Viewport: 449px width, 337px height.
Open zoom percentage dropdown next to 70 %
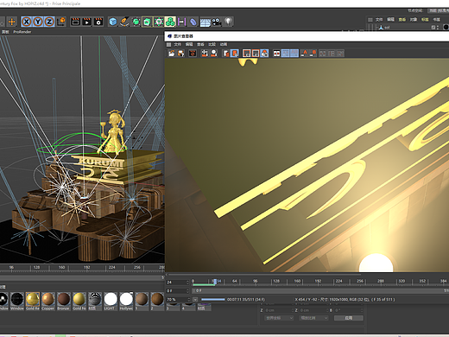tap(195, 300)
